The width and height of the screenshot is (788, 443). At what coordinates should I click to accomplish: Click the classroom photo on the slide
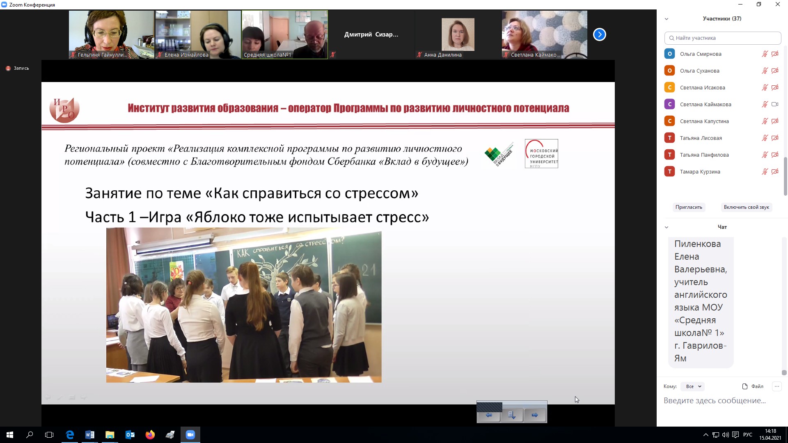point(244,305)
